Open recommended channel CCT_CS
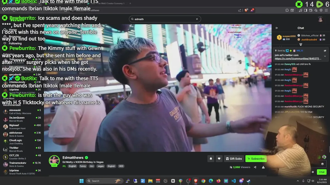Screen dimensions: 330x185 (x=22, y=157)
